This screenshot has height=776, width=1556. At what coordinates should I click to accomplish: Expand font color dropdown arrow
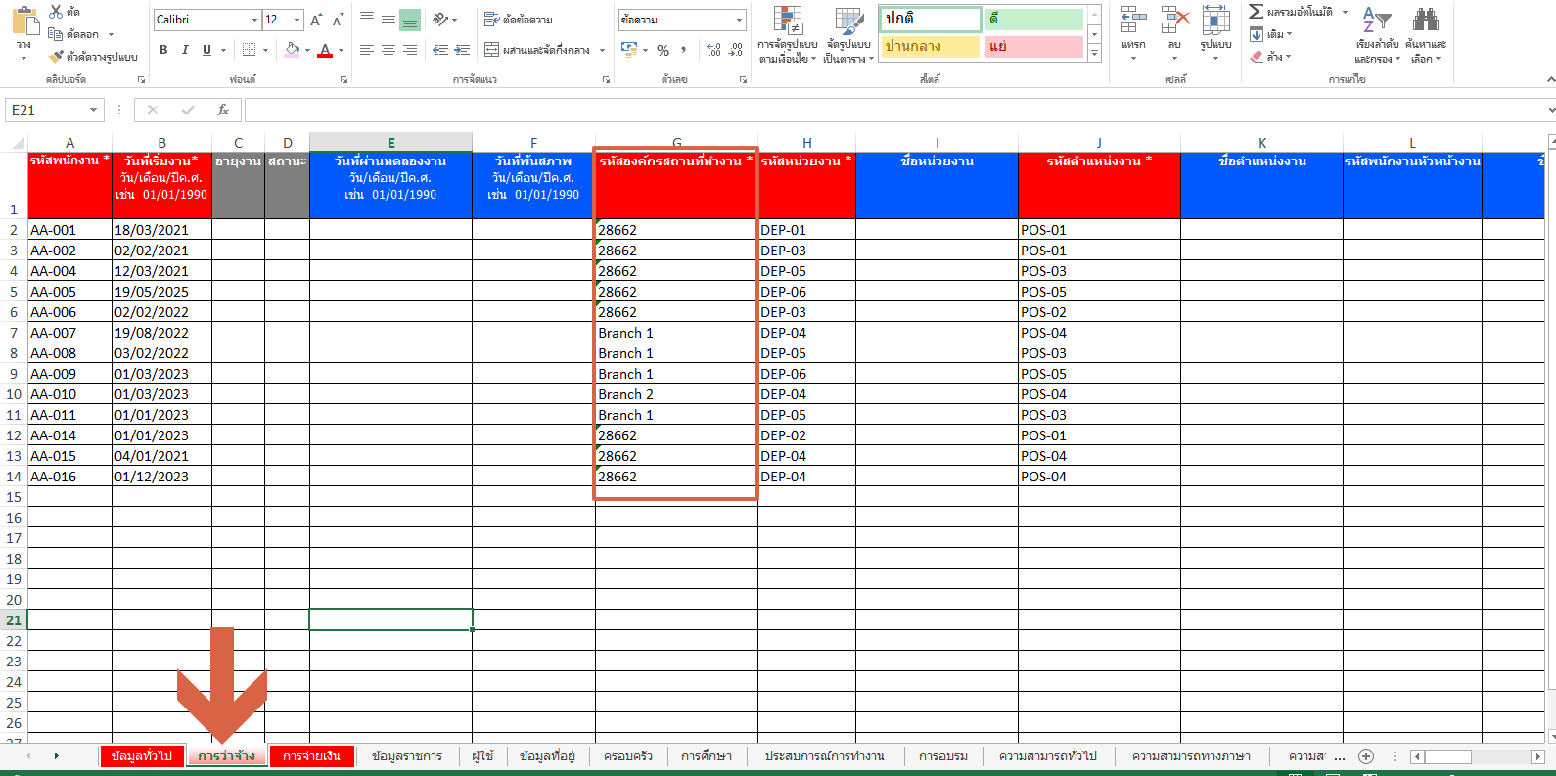click(x=341, y=50)
